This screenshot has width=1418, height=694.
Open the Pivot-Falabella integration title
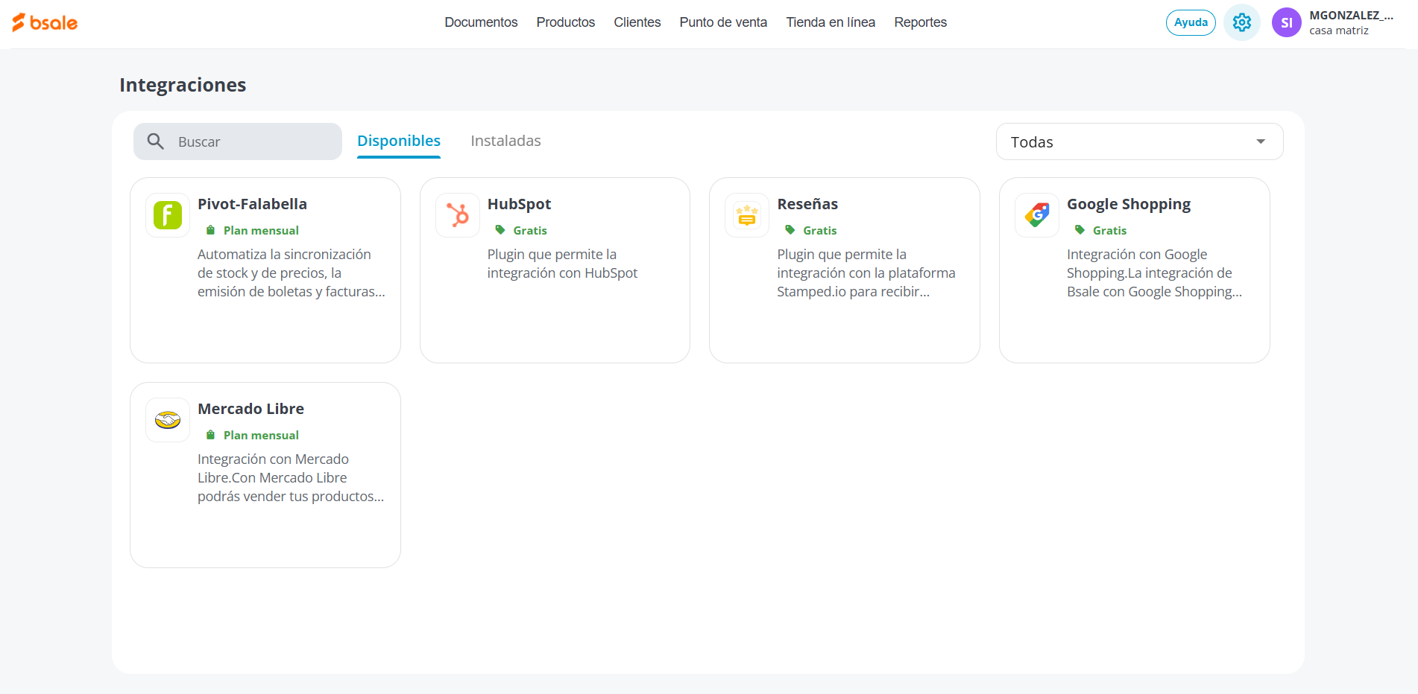pos(252,204)
